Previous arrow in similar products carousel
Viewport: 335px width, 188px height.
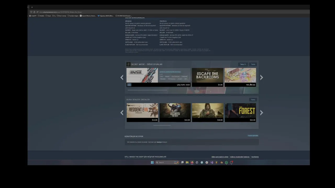point(122,113)
